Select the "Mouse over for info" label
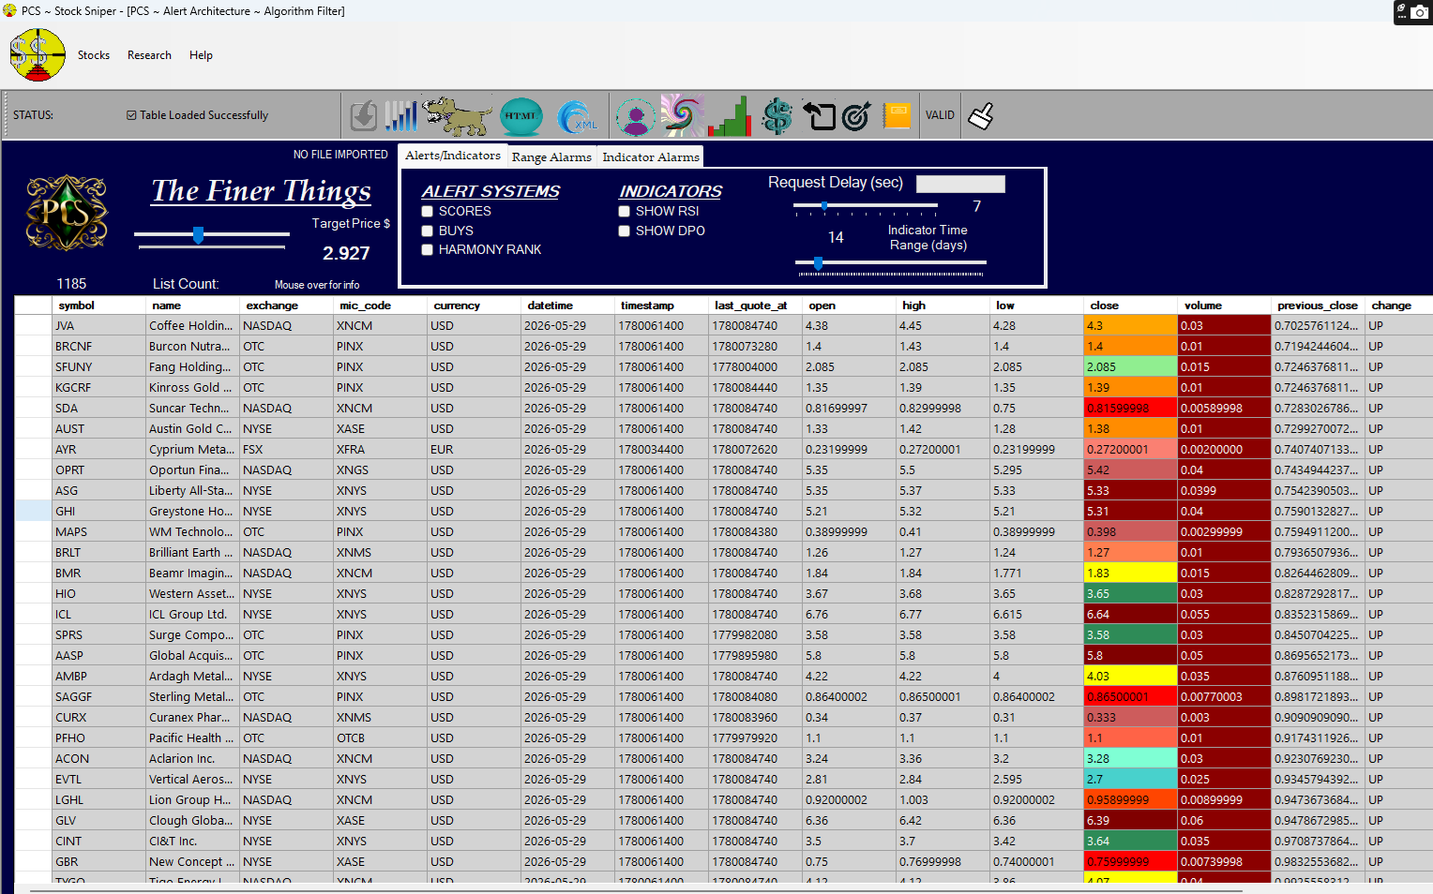The height and width of the screenshot is (894, 1433). click(x=317, y=285)
